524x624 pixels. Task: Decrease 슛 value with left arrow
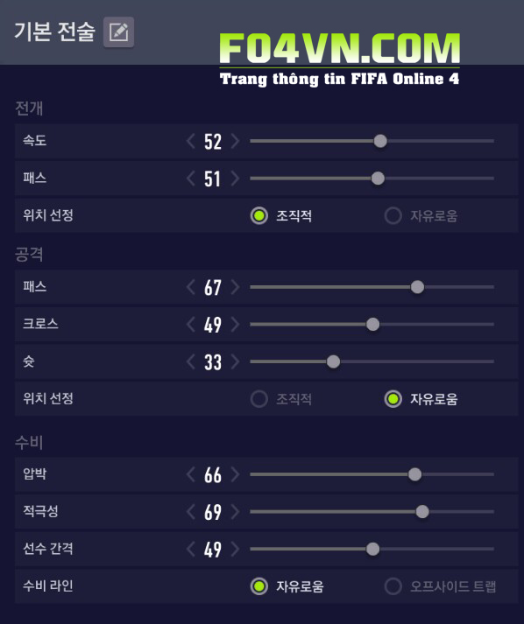pyautogui.click(x=191, y=361)
